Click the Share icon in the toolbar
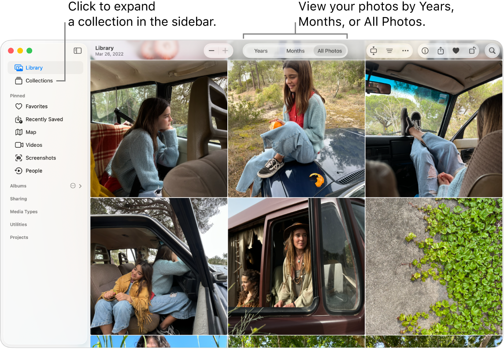Image resolution: width=504 pixels, height=350 pixels. click(441, 51)
